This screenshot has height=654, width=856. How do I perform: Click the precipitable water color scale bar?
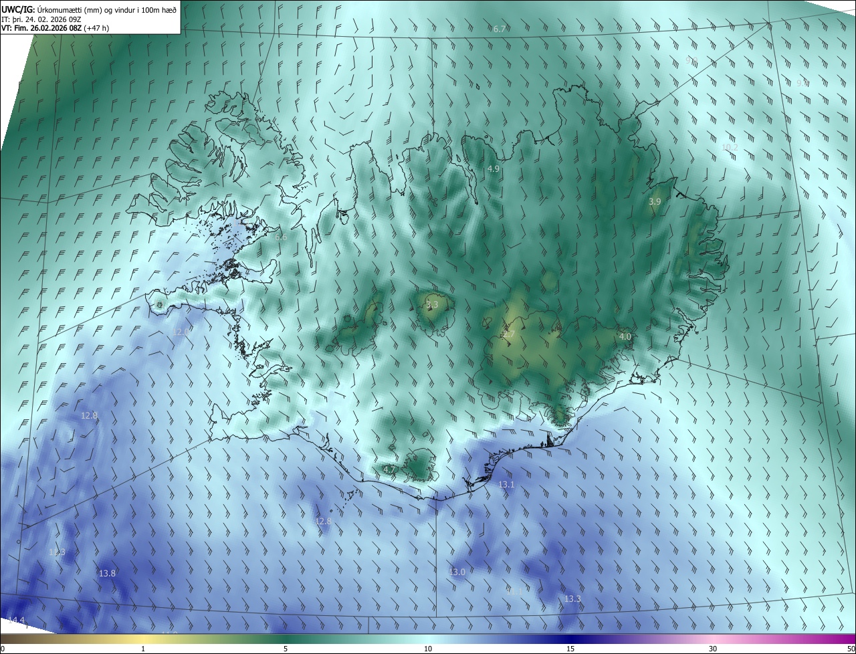click(x=428, y=639)
